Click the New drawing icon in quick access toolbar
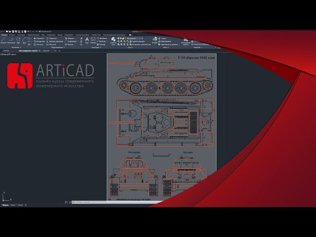Viewport: 316px width, 237px height. [7, 32]
